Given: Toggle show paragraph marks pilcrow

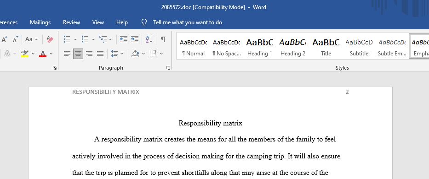Looking at the screenshot, I should click(163, 39).
